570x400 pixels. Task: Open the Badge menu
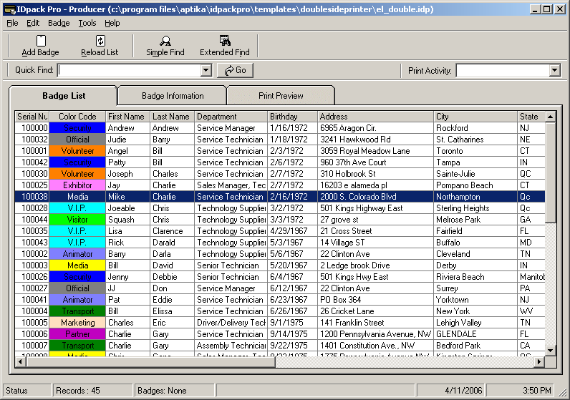pos(59,23)
